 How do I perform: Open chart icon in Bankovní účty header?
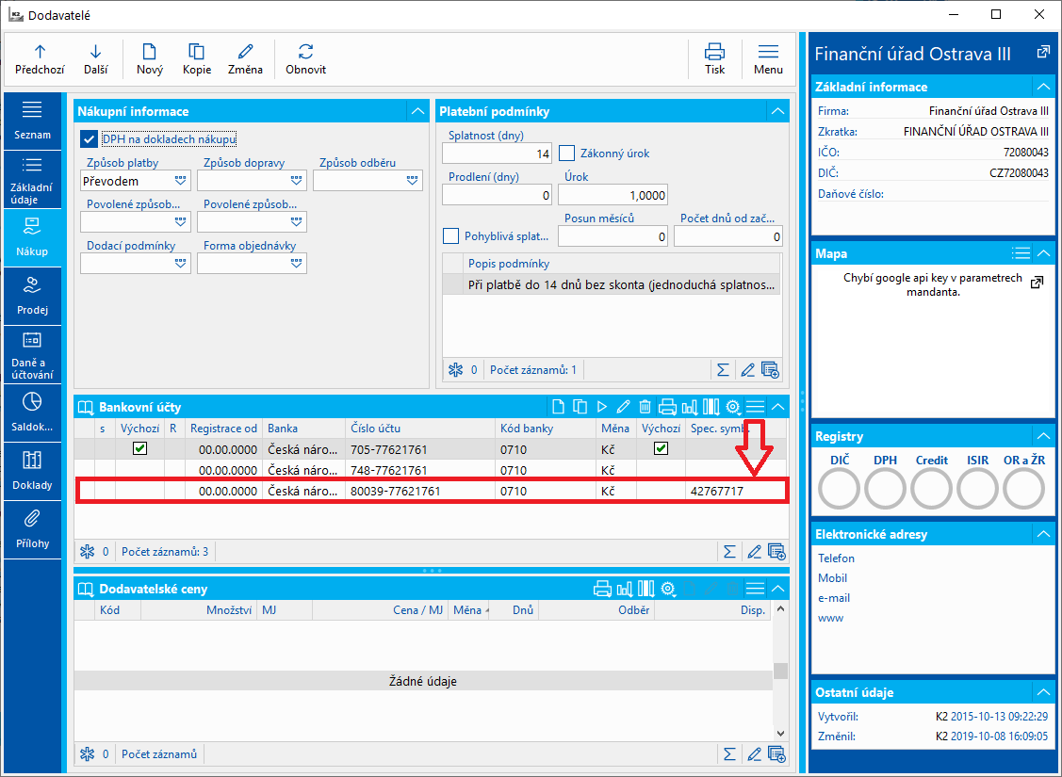point(690,407)
